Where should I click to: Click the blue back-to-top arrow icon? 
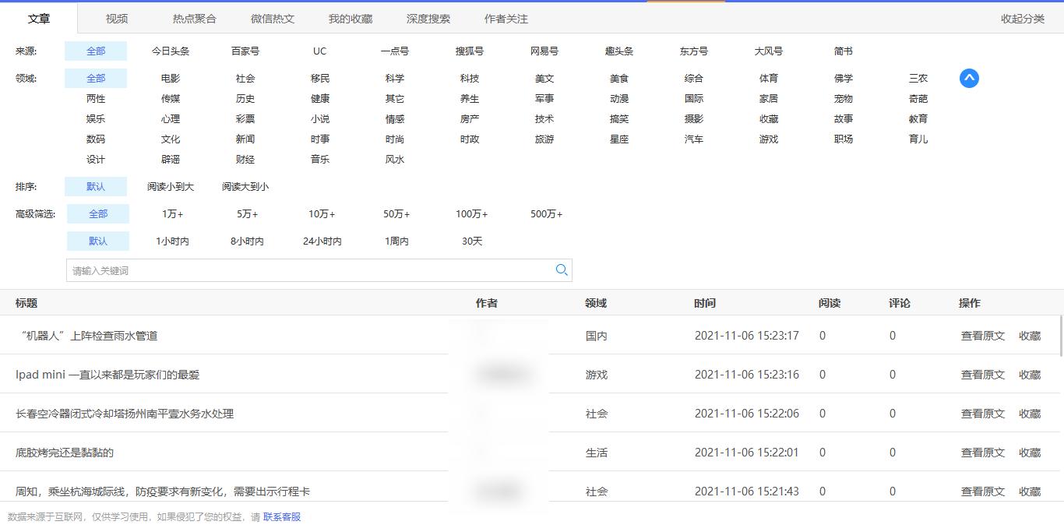968,78
